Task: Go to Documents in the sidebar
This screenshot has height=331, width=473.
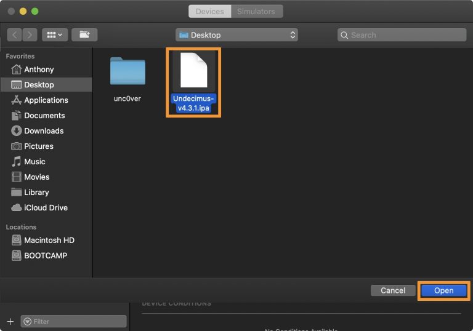Action: (x=46, y=116)
